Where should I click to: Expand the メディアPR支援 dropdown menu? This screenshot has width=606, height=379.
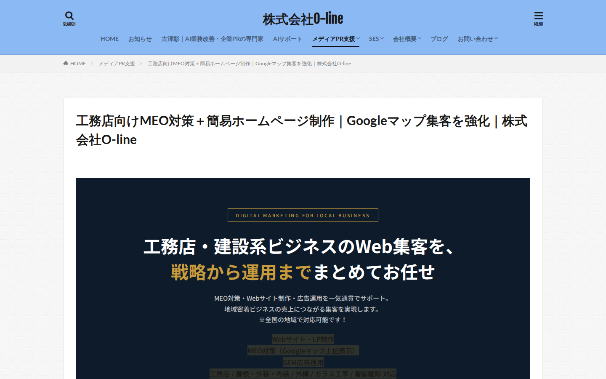click(x=336, y=39)
